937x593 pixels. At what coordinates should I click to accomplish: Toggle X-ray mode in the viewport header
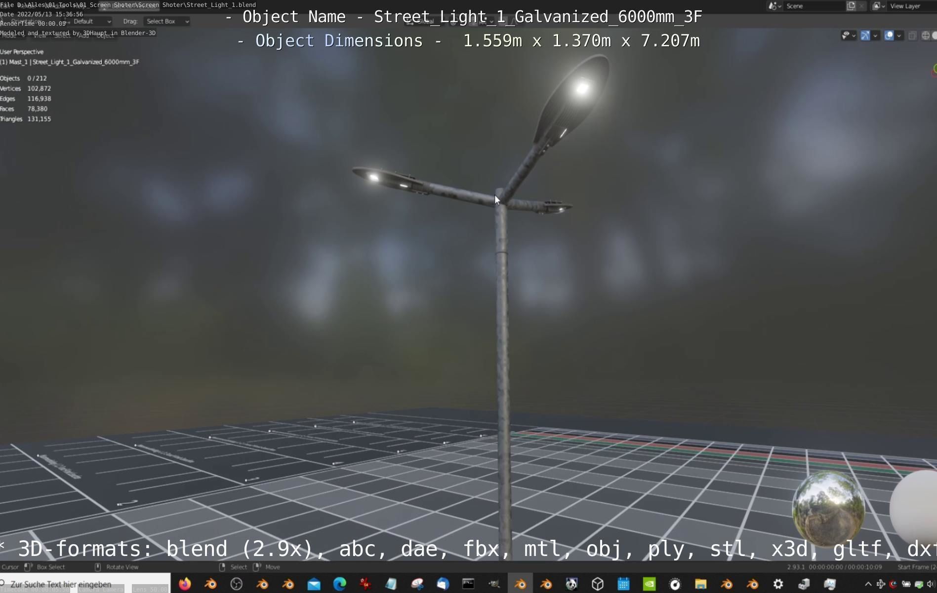point(912,36)
